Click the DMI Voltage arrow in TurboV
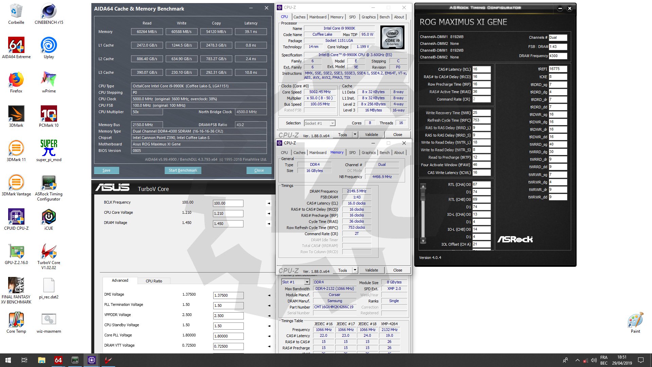652x367 pixels. coord(269,295)
